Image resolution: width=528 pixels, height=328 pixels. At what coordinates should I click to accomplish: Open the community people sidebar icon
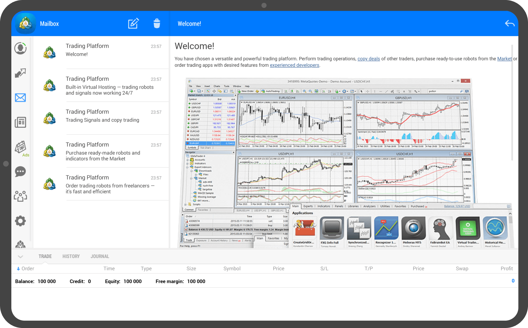tap(20, 196)
